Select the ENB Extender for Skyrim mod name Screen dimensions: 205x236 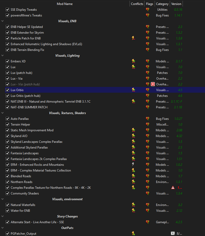[27, 33]
